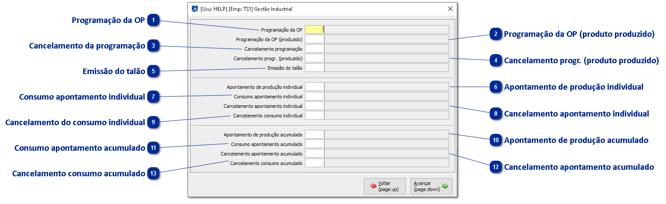Click the Cancelamento consumo acumulado code field
This screenshot has width=666, height=204.
314,163
